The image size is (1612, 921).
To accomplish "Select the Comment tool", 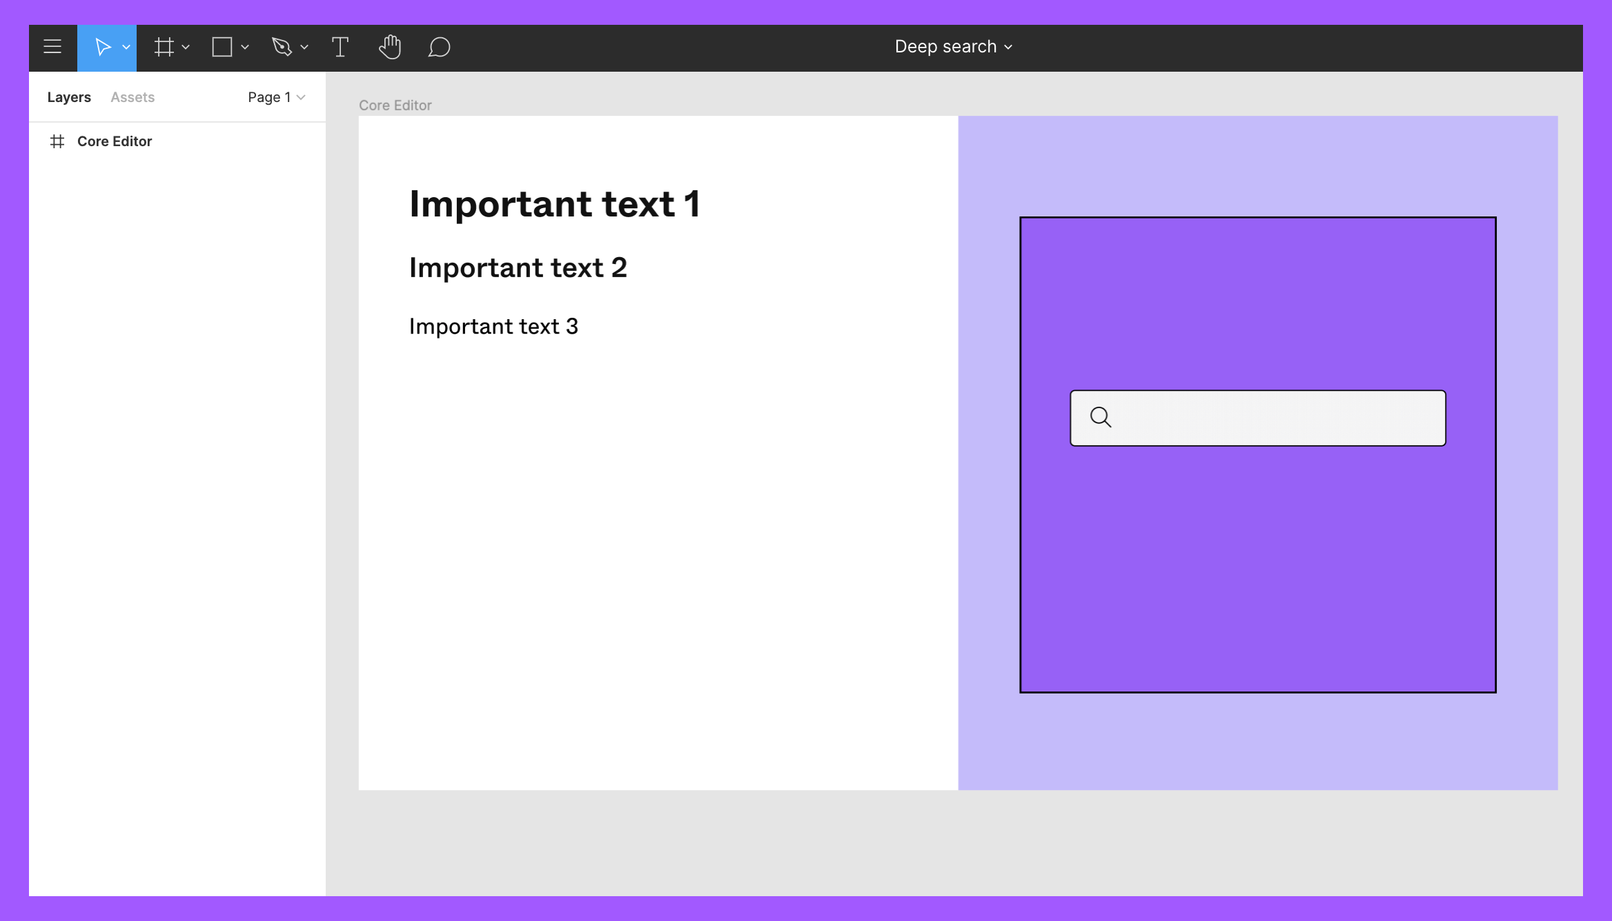I will click(x=439, y=47).
